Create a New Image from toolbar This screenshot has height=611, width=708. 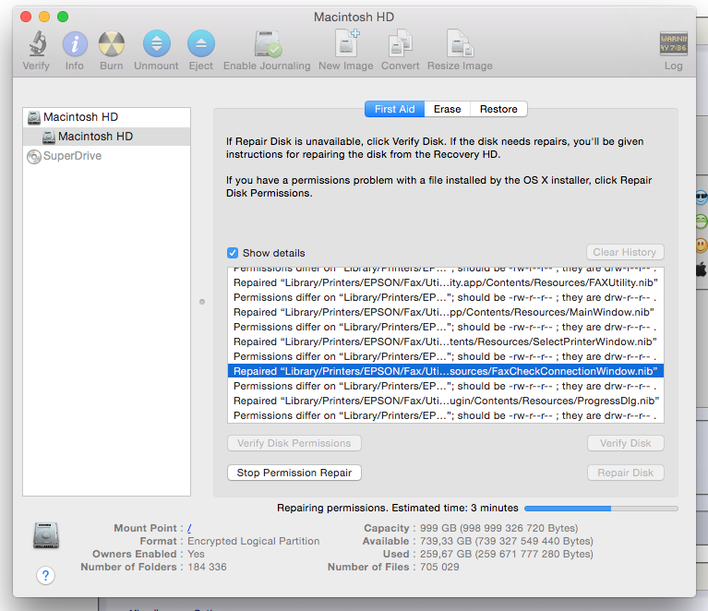[347, 43]
